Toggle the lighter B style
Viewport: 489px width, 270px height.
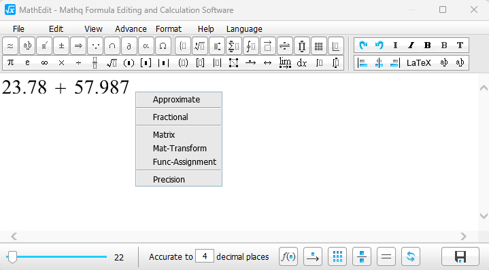click(444, 45)
